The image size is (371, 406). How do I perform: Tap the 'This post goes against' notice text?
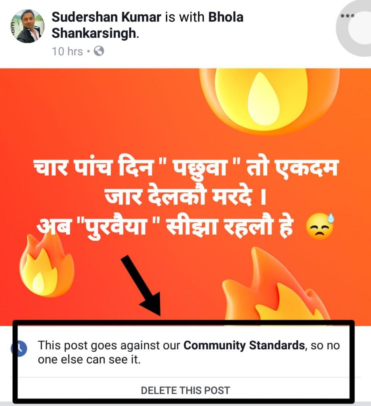point(189,352)
